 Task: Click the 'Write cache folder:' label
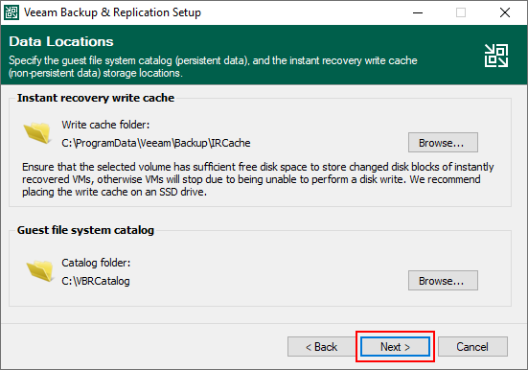click(x=105, y=125)
